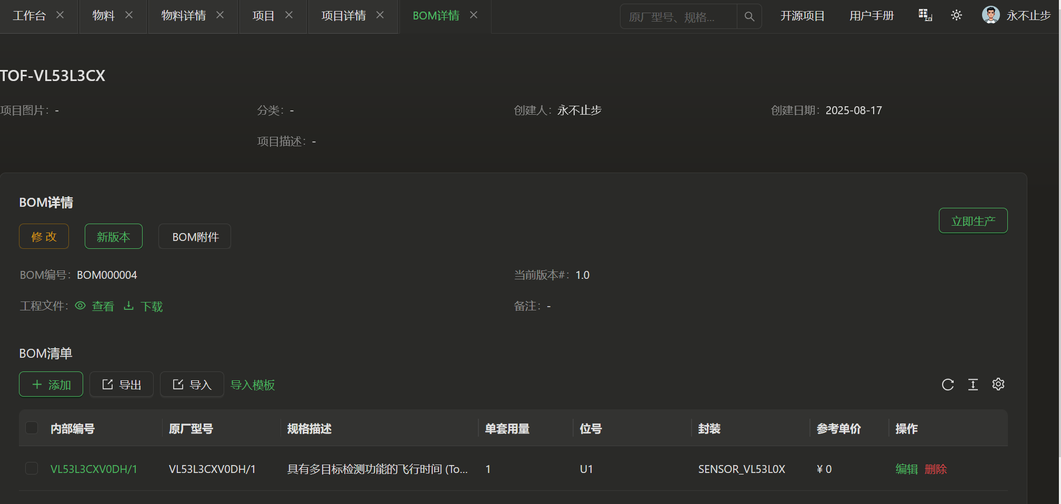Switch to the 项目详情 tab

click(x=343, y=16)
